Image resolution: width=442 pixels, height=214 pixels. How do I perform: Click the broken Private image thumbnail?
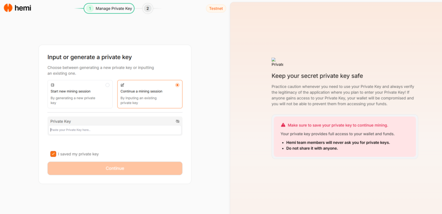pyautogui.click(x=278, y=62)
